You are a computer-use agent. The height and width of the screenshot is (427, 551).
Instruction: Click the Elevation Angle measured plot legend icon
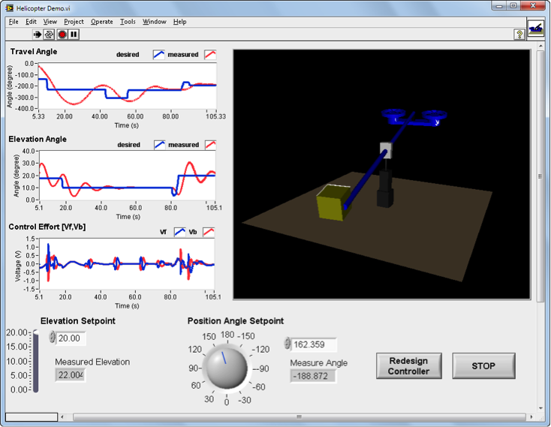(x=210, y=145)
